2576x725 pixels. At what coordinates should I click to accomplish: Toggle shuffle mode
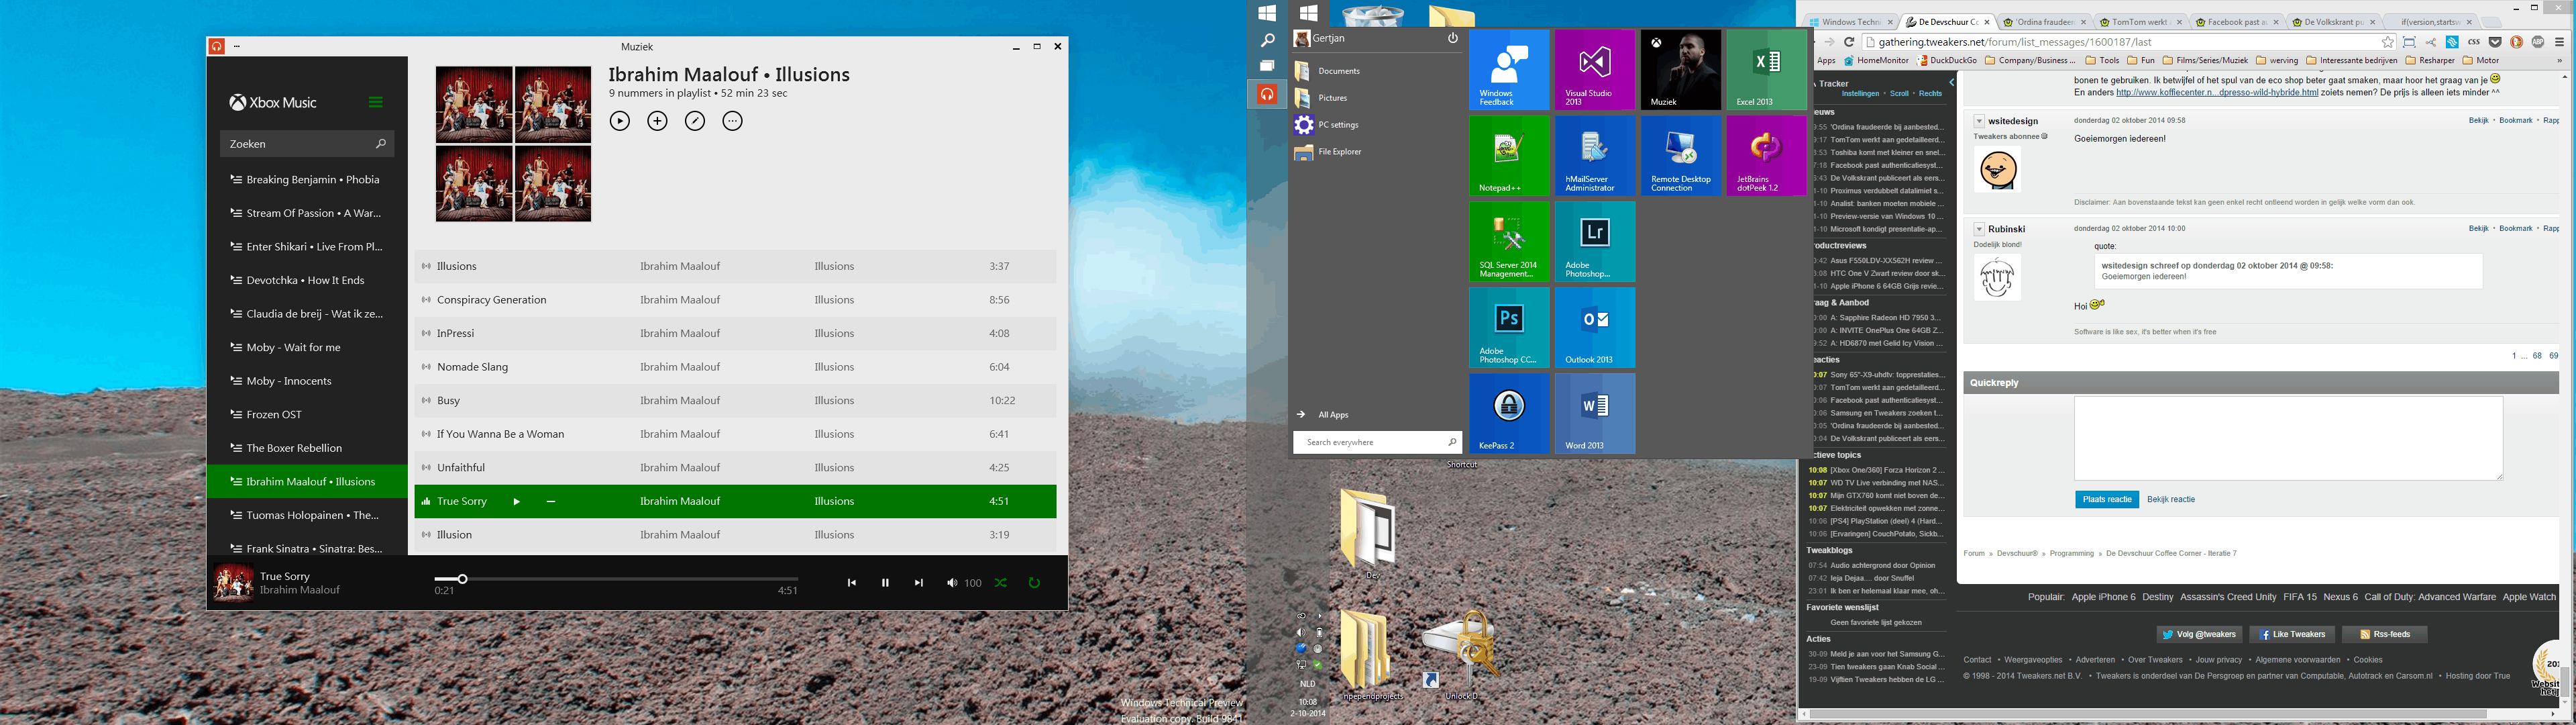click(x=1001, y=583)
